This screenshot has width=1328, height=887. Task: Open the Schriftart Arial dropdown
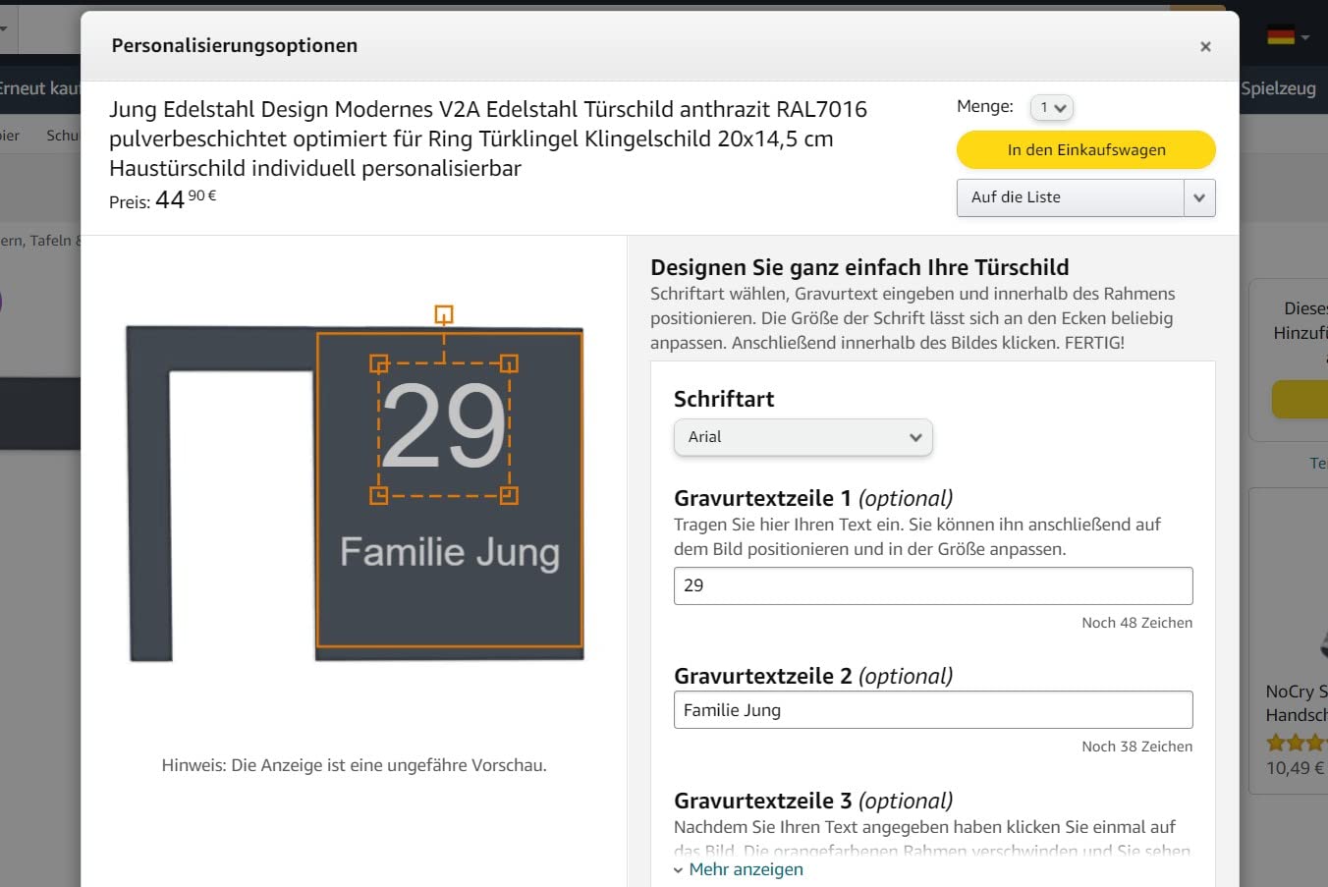[802, 437]
